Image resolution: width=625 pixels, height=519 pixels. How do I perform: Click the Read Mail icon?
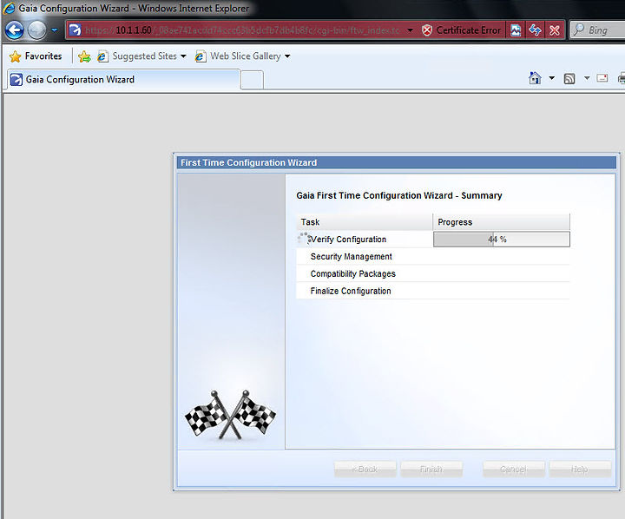(602, 78)
